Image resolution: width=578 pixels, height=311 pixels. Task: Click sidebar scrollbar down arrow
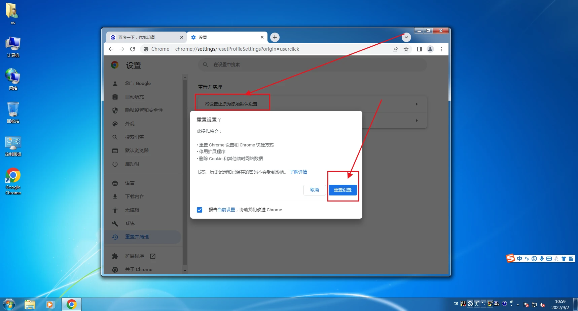pos(185,271)
